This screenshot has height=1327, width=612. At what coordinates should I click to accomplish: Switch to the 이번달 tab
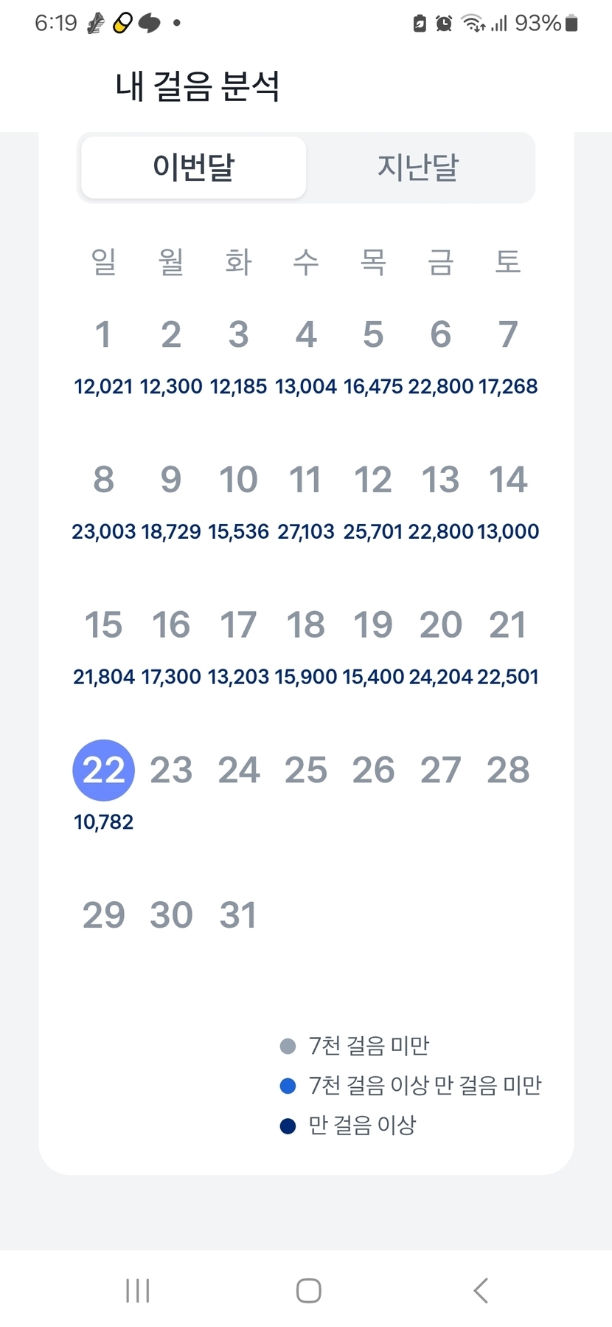click(x=193, y=168)
